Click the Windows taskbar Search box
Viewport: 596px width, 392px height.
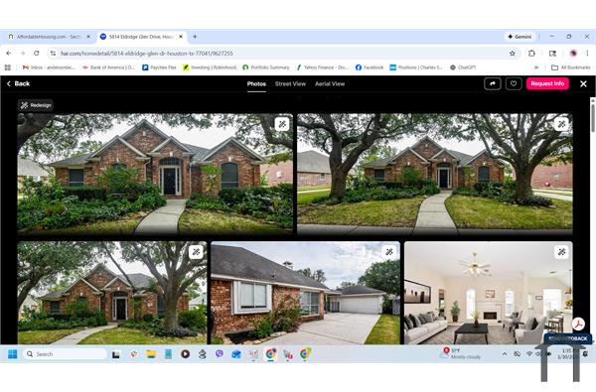(65, 354)
